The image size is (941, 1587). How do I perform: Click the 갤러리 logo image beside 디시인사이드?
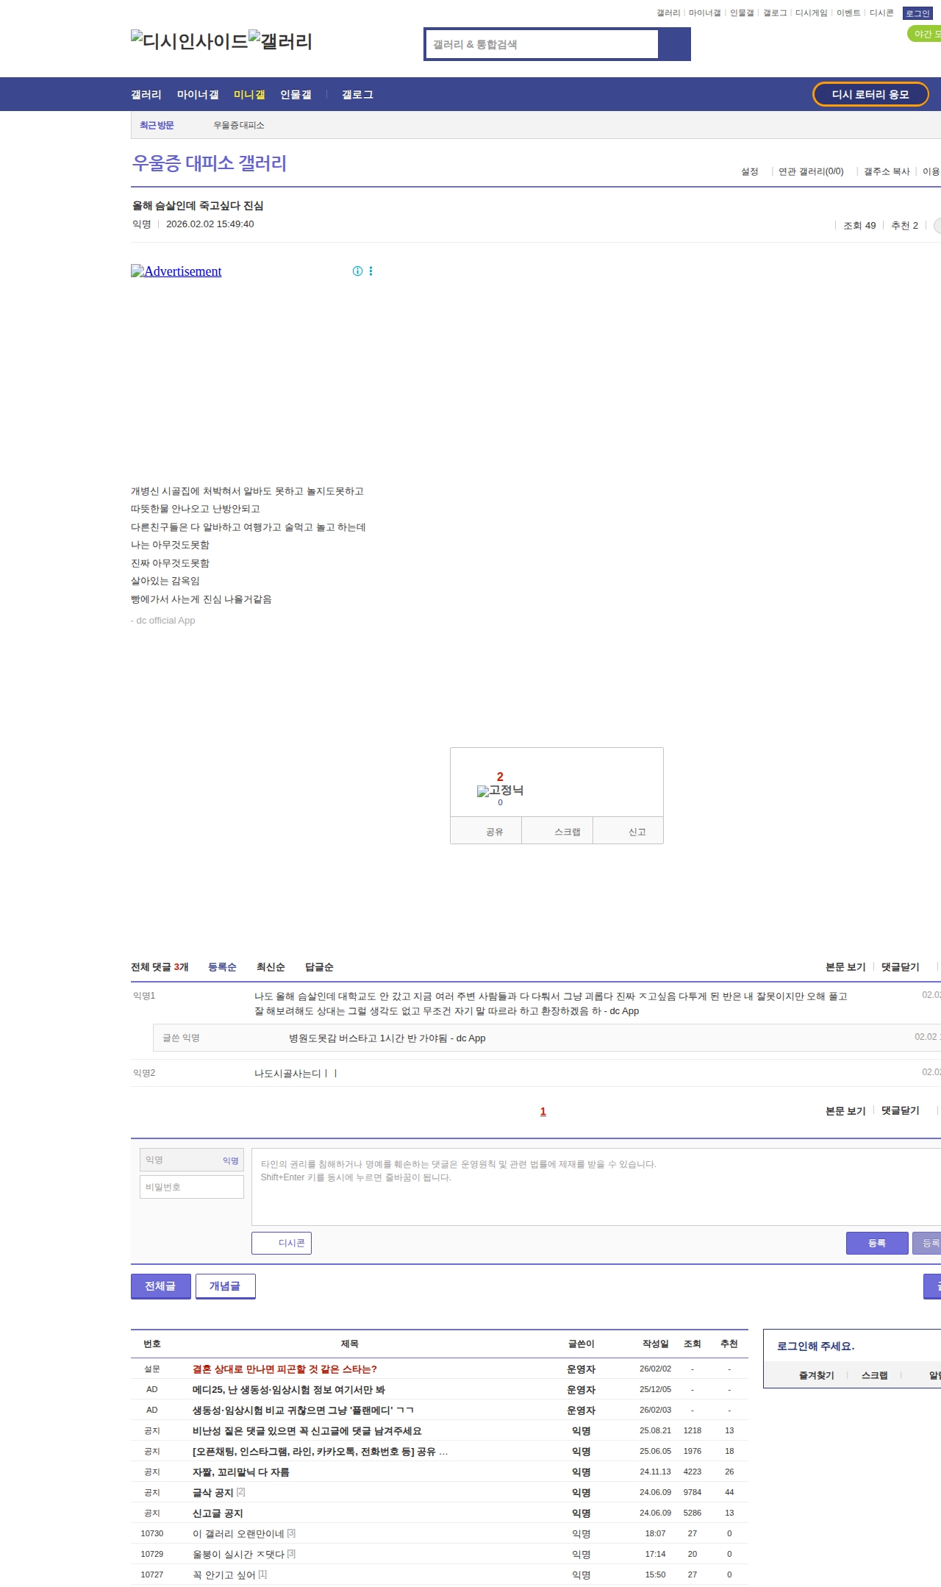(280, 40)
